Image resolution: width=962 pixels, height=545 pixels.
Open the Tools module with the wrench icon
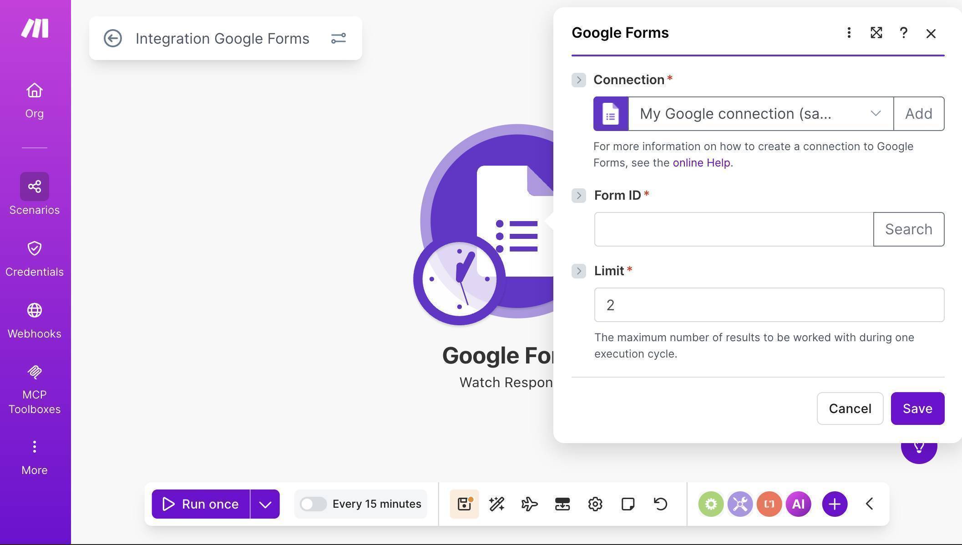tap(739, 504)
